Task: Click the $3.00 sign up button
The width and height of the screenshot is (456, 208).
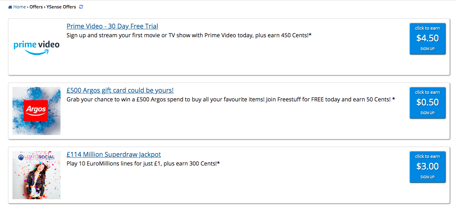Action: (x=428, y=167)
